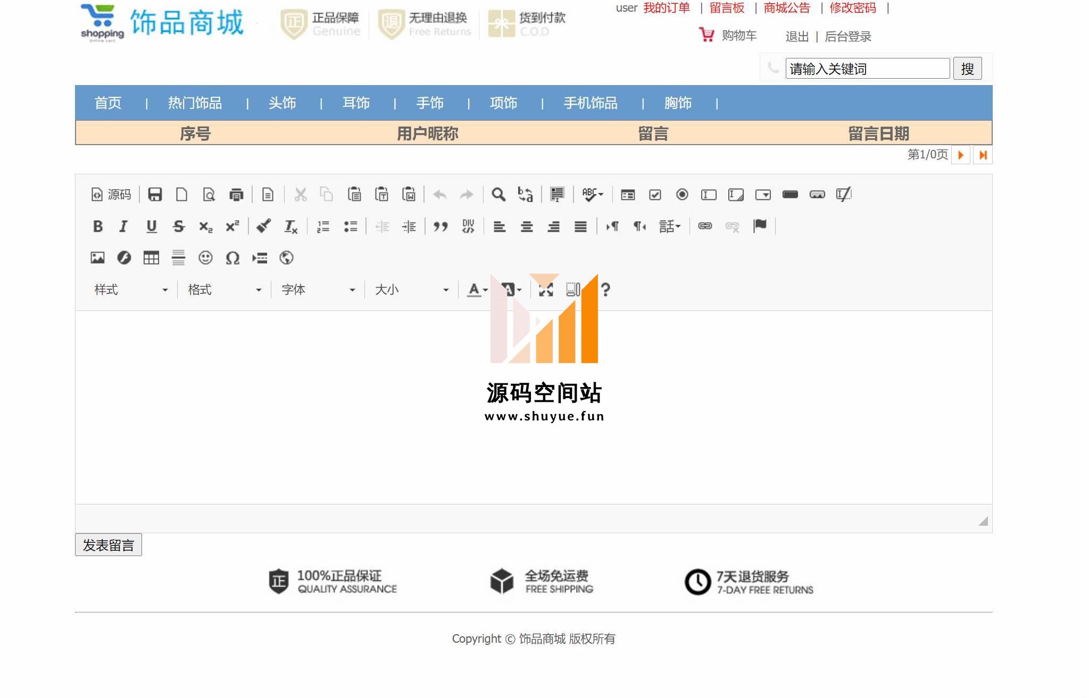Create a new page in the editor

pyautogui.click(x=182, y=195)
